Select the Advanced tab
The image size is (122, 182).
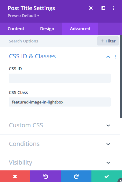[80, 29]
